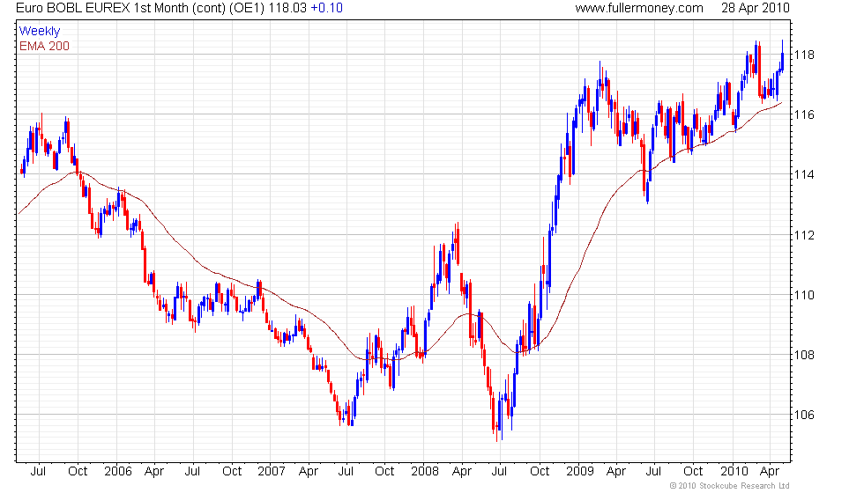Click the 114 price axis label
Viewport: 864px width, 493px height.
pos(803,174)
